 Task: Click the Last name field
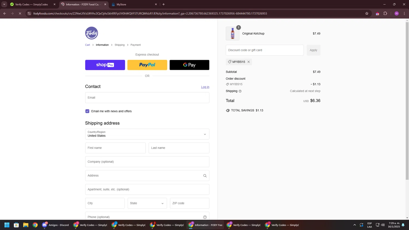point(179,148)
